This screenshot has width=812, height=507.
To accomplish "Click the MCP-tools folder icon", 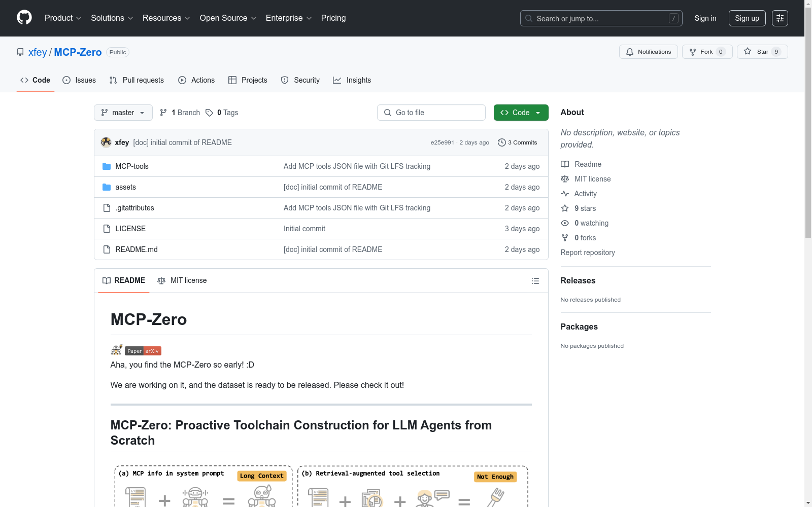I will (107, 166).
